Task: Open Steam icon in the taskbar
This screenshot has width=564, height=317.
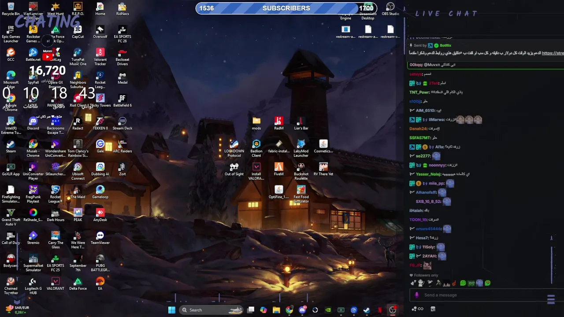Action: click(367, 310)
